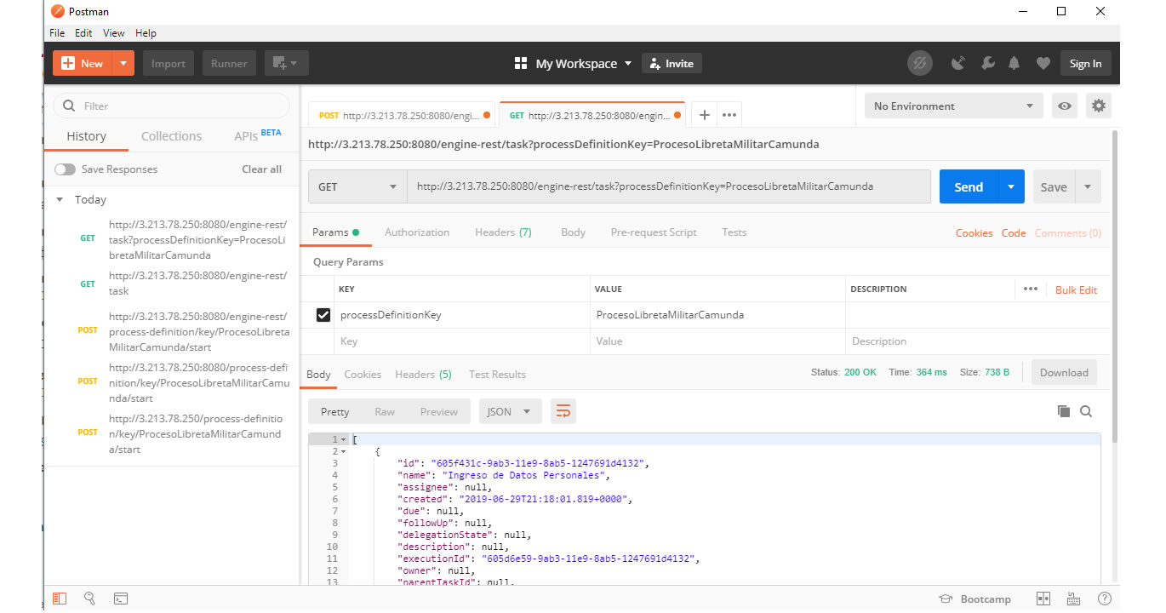The height and width of the screenshot is (613, 1166).
Task: Open the GET method dropdown
Action: pos(357,186)
